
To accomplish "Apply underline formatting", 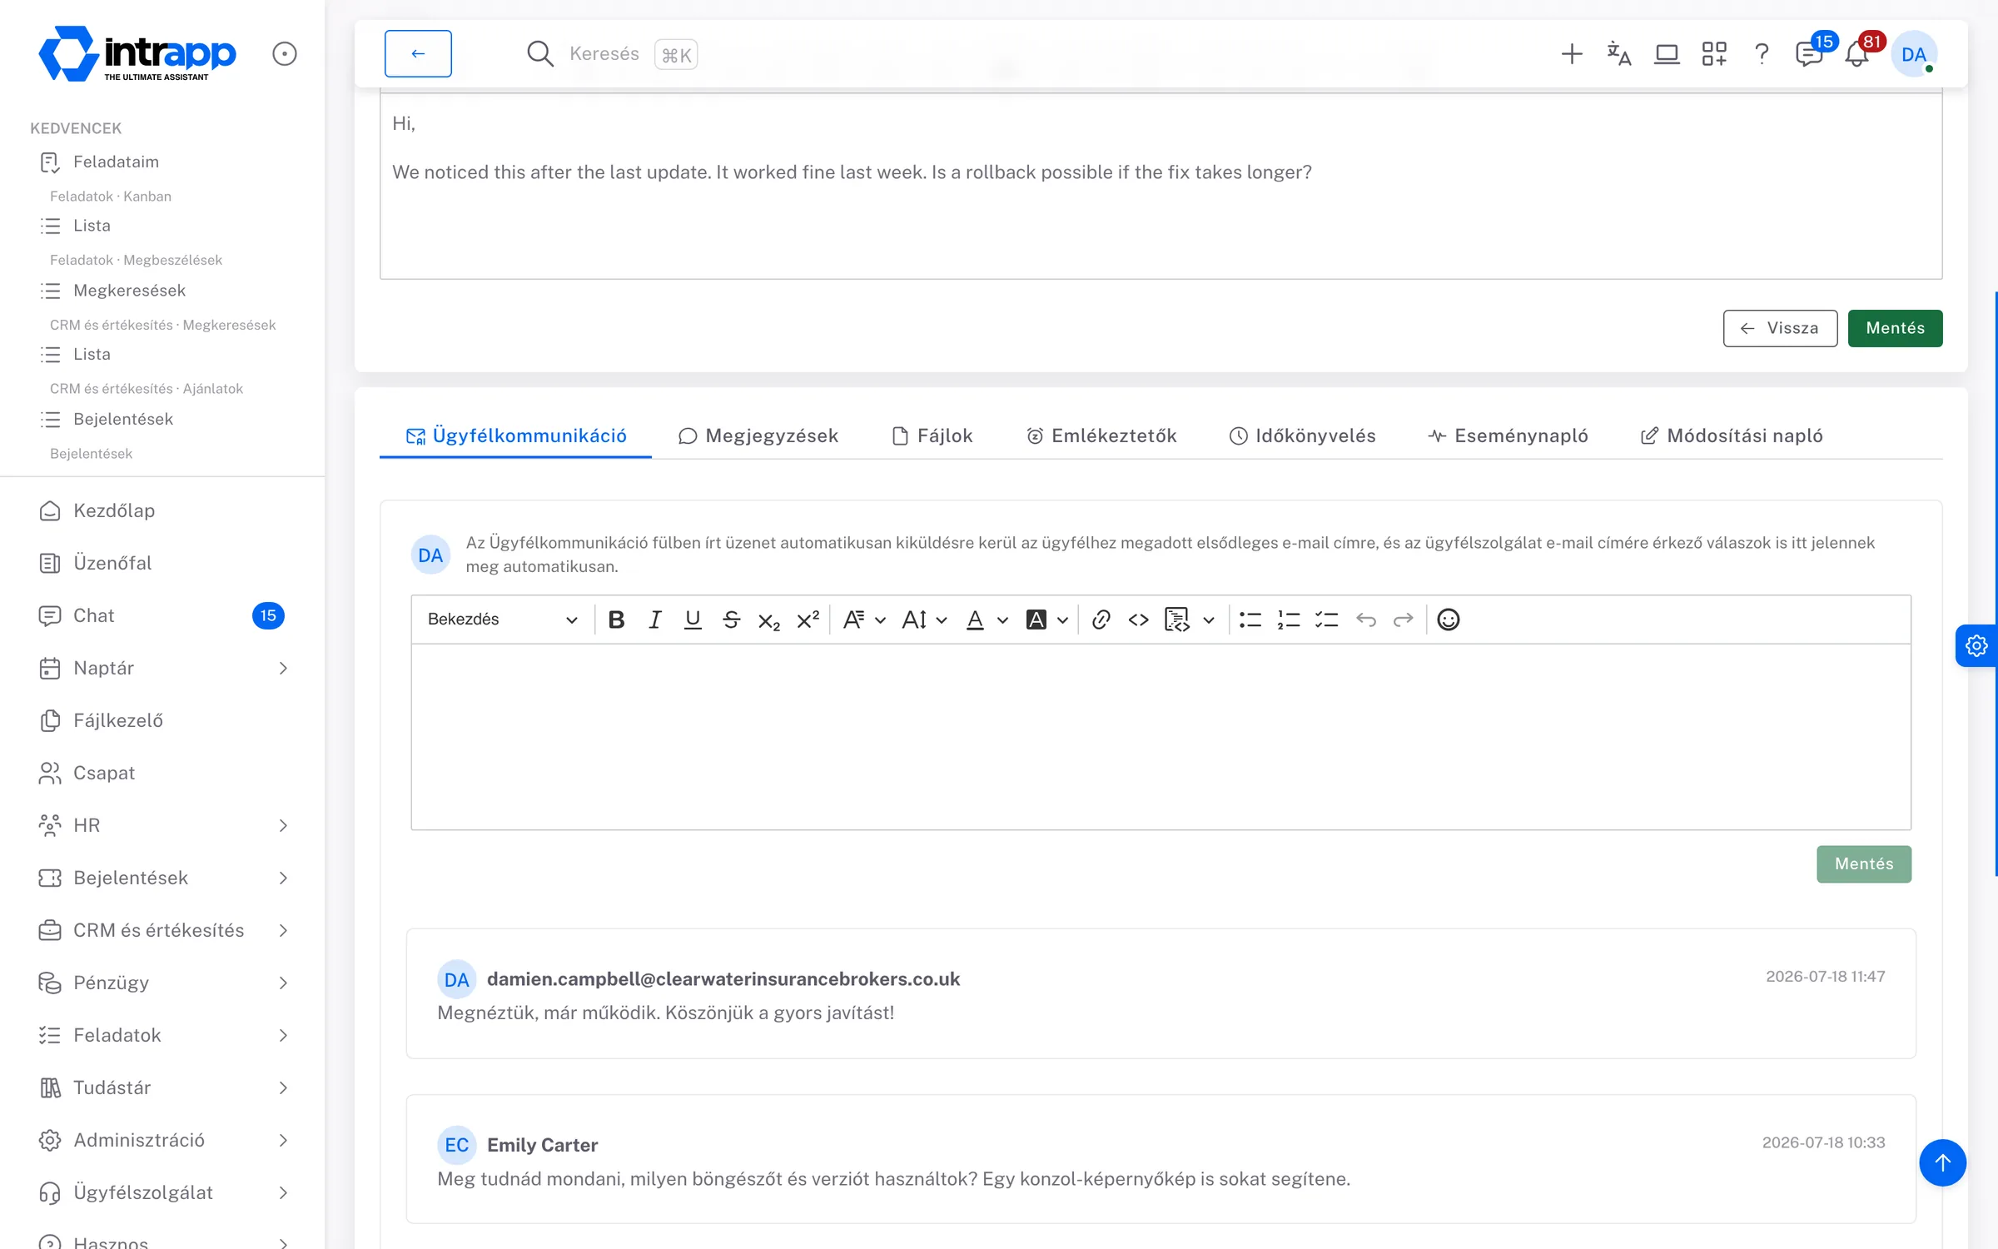I will (x=693, y=620).
